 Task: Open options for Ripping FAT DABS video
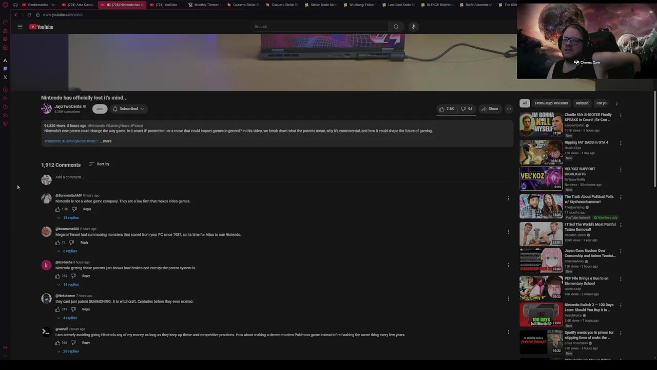coord(621,143)
